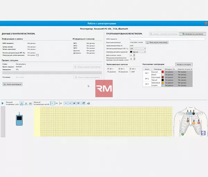
Task: Click the purple icon beside the torso diagram
Action: click(203, 133)
